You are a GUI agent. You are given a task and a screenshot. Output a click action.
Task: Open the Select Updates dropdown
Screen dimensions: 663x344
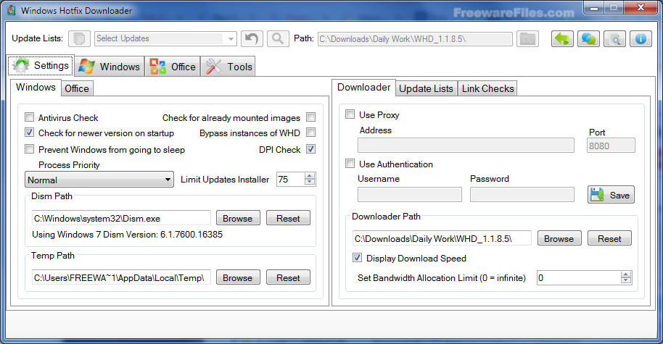[x=165, y=39]
